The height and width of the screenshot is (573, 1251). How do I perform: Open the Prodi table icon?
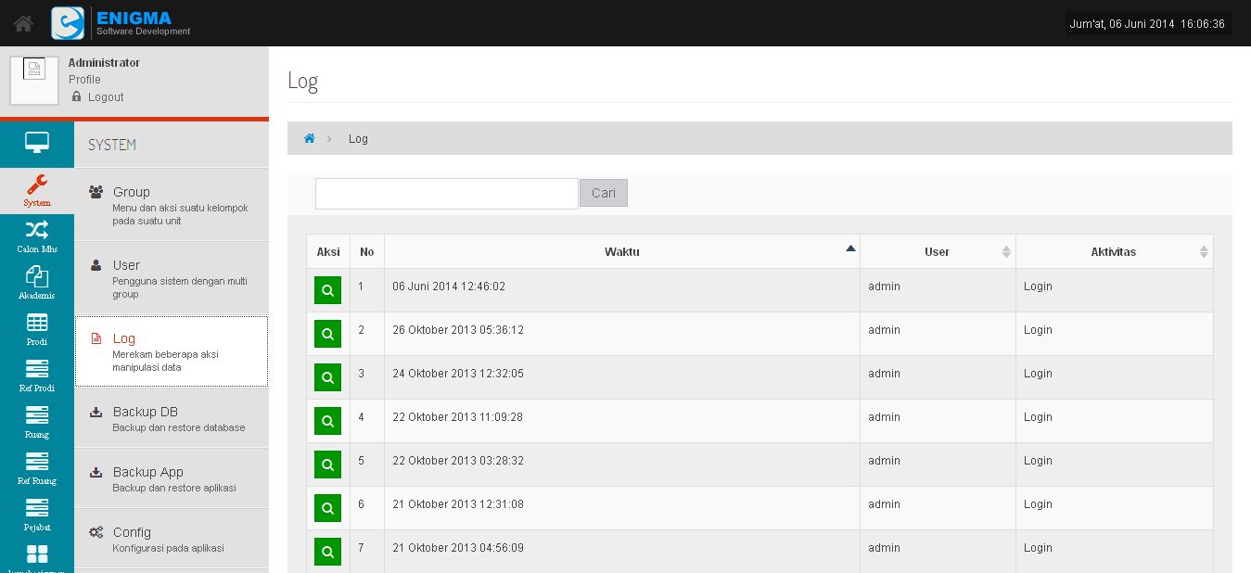(x=37, y=329)
